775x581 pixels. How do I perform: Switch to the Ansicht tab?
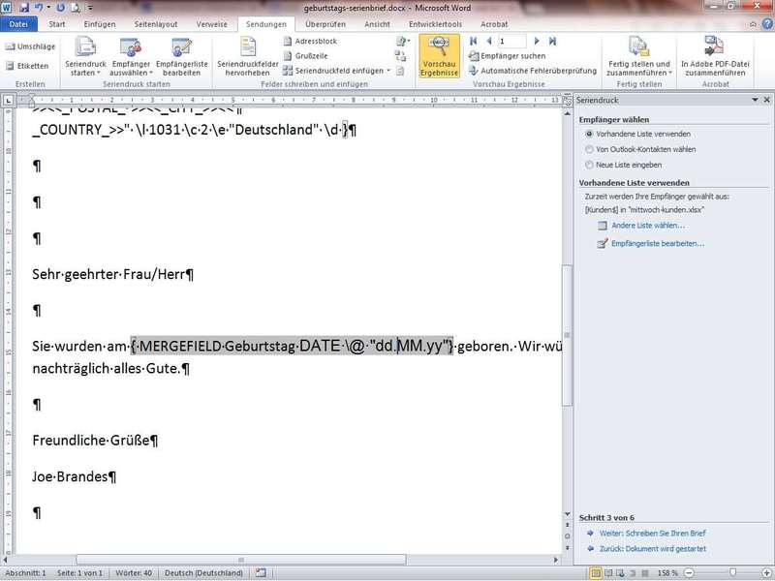point(377,23)
